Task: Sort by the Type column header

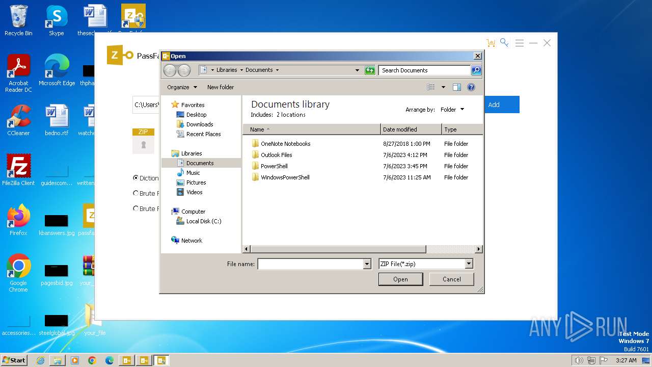Action: click(462, 129)
